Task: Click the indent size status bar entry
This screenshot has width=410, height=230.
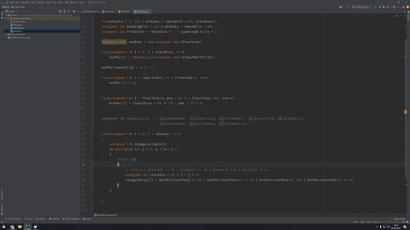Action: coord(377,222)
